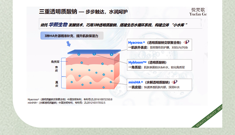Click the 华熙生物 highlighted text
235x135 pixels.
(x=59, y=24)
